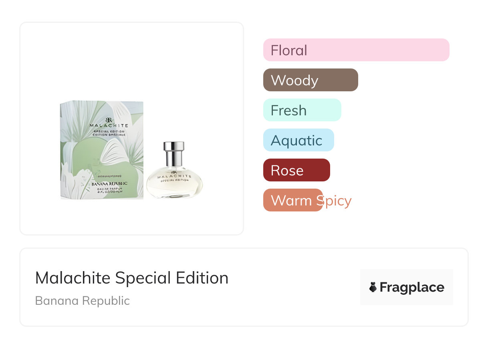Click the Fragplace perfume bottle logo icon

[373, 287]
